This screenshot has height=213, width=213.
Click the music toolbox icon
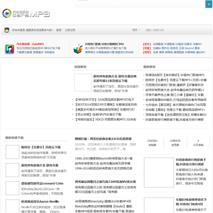click(78, 49)
